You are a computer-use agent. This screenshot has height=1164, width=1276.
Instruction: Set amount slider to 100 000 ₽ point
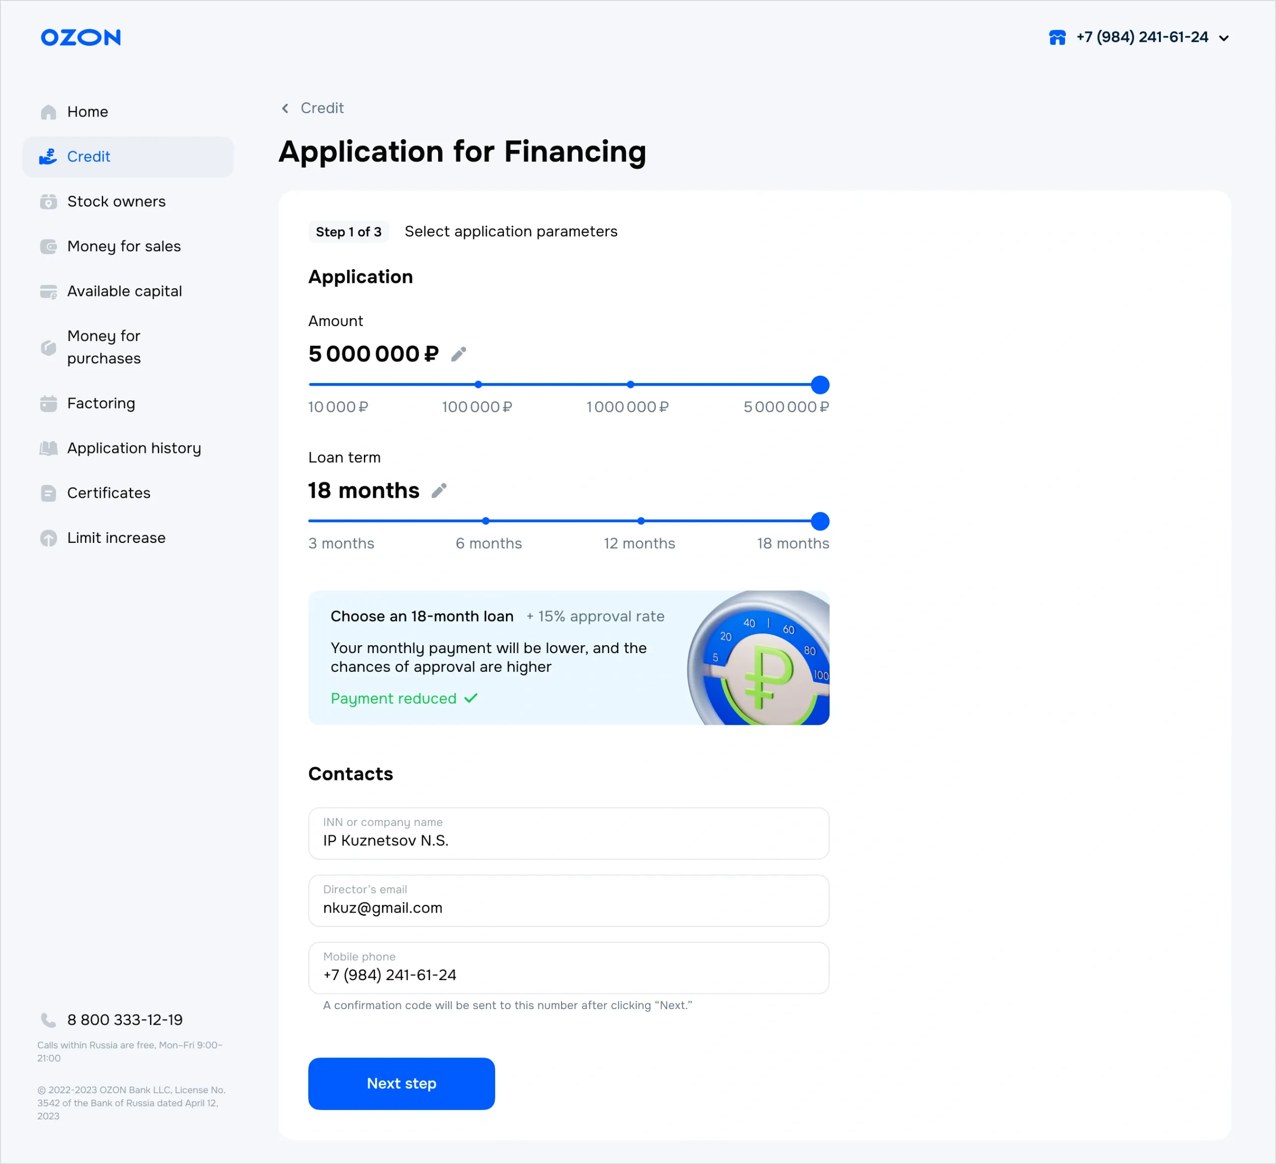click(x=478, y=384)
